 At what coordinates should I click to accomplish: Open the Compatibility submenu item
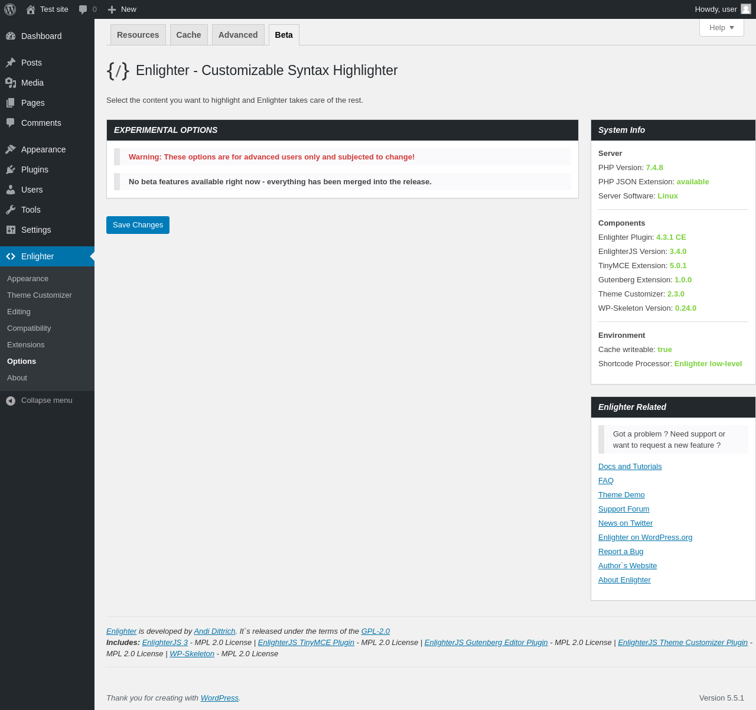click(29, 328)
